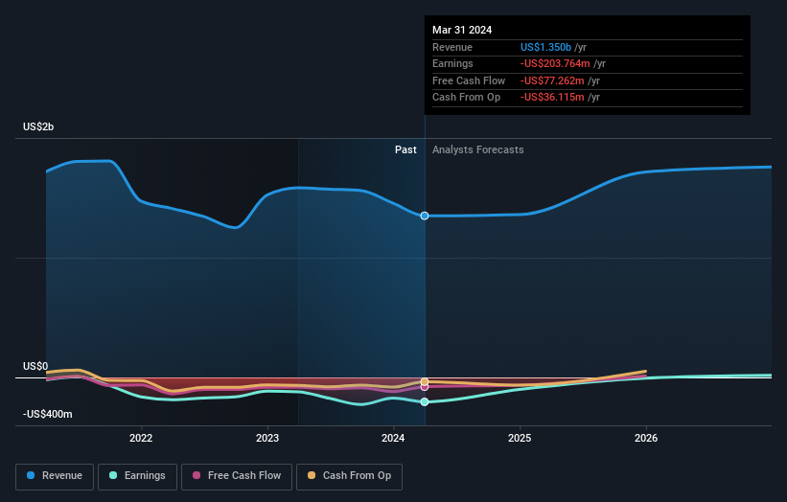
Task: Click the Mar 31 2024 tooltip date
Action: pos(462,30)
